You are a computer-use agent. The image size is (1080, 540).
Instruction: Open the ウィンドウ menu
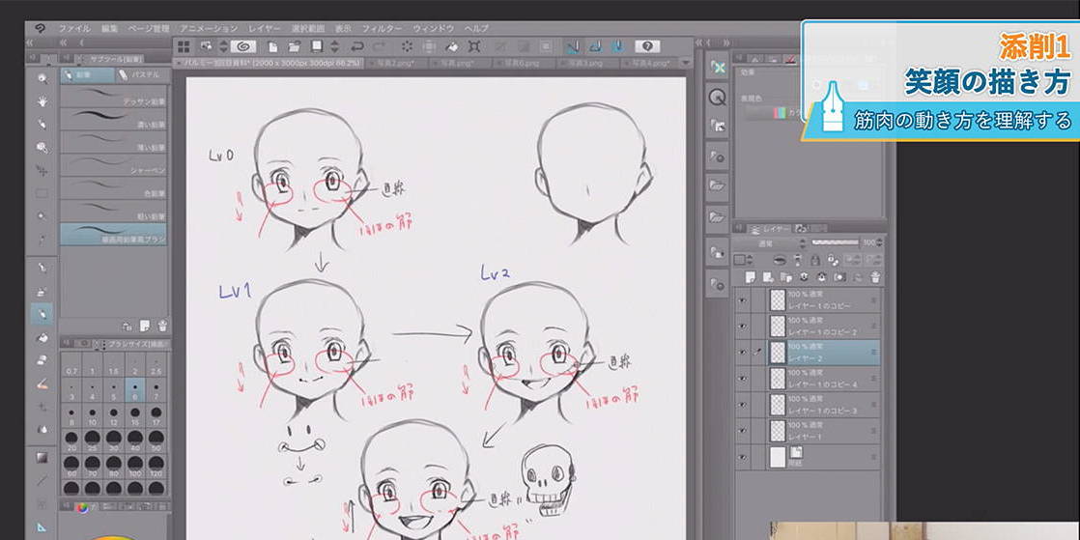(433, 29)
